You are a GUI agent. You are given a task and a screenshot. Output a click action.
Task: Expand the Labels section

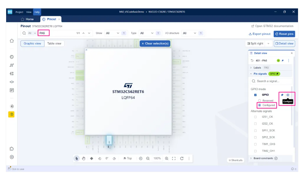tap(251, 68)
